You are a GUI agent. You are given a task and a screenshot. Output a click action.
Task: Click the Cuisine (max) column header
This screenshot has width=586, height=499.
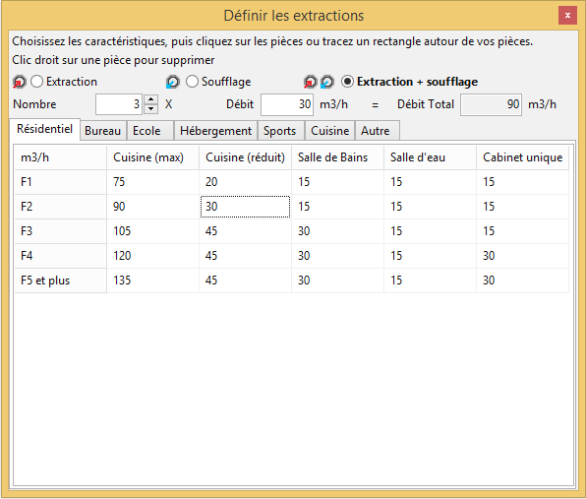(x=152, y=157)
